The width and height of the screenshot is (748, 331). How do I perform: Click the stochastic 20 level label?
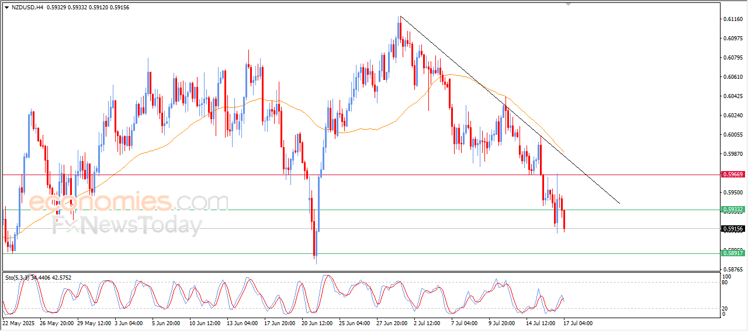tap(725, 308)
